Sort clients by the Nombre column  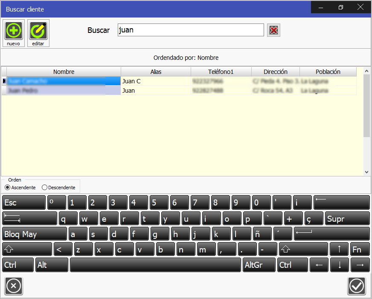tap(63, 71)
